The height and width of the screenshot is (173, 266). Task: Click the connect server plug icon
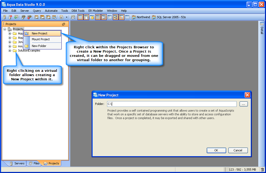[x=24, y=17]
